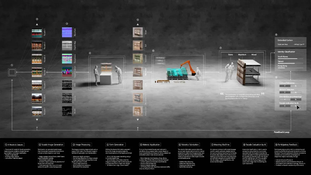The width and height of the screenshot is (311, 175).
Task: Select Y for Material Selection
Action: 285,92
